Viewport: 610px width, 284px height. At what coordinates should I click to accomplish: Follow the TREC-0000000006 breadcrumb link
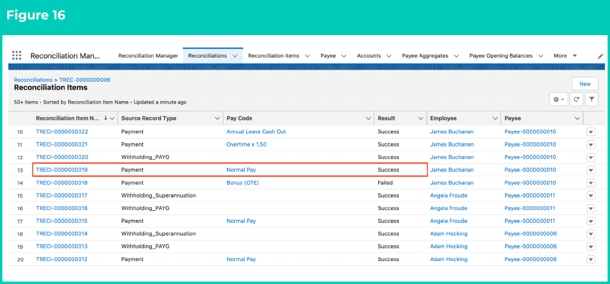(85, 80)
